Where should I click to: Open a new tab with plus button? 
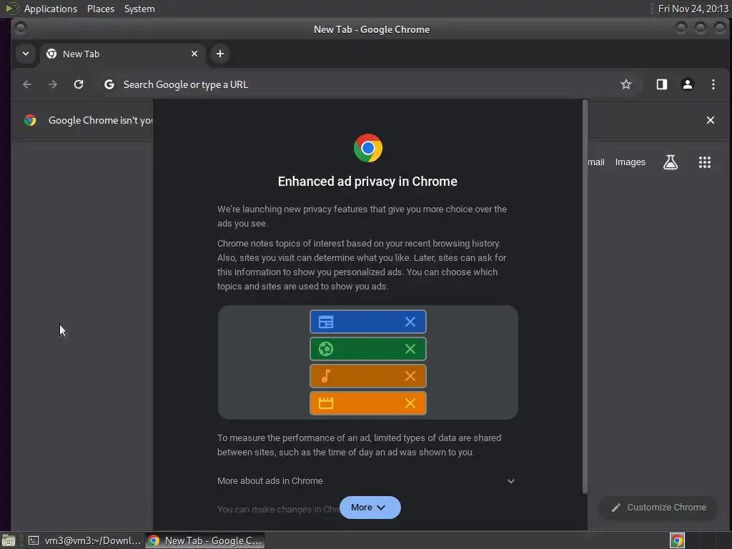coord(220,54)
